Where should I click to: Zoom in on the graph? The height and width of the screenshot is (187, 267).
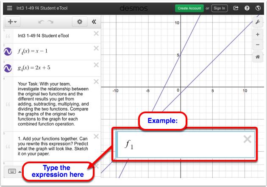(x=258, y=34)
